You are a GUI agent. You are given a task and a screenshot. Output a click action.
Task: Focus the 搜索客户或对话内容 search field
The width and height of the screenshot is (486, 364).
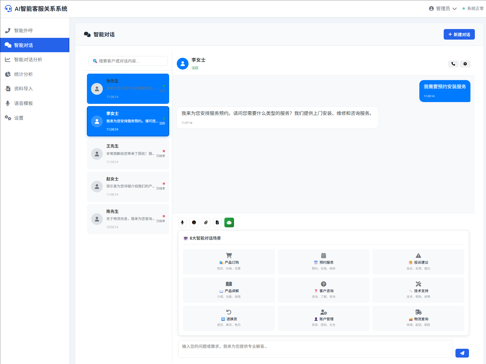(128, 61)
